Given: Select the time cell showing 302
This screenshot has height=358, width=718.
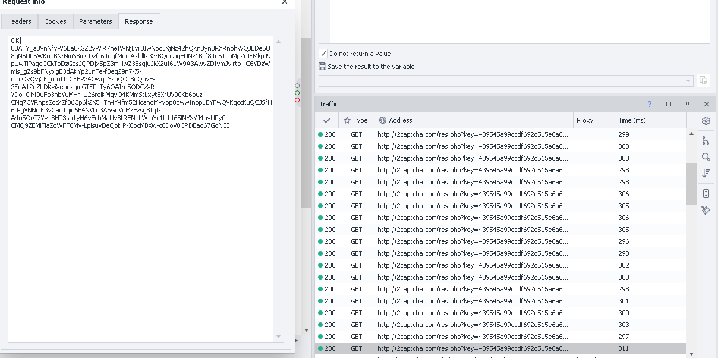Looking at the screenshot, I should pos(623,265).
